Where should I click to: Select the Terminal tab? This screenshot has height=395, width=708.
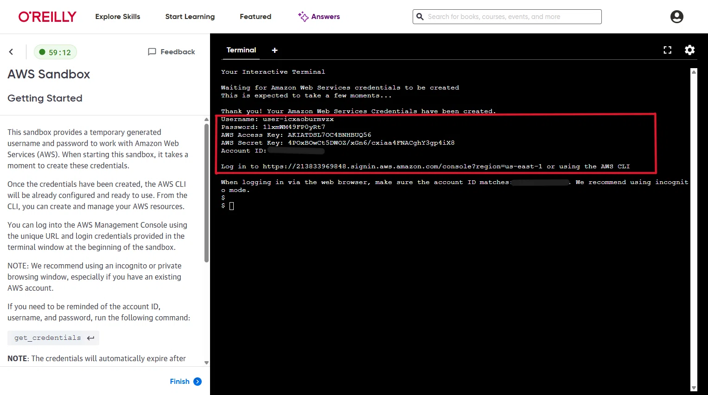(241, 50)
